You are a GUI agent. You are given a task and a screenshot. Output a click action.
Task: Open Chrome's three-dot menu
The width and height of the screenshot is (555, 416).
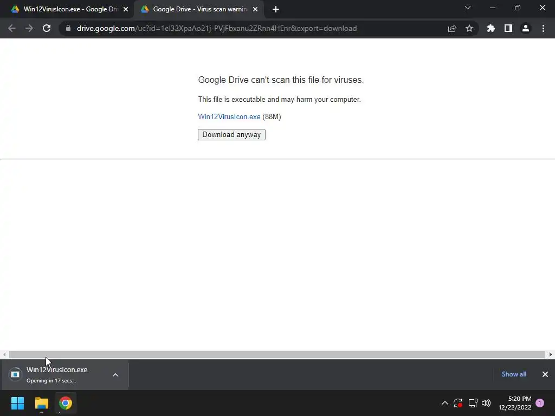(x=543, y=28)
